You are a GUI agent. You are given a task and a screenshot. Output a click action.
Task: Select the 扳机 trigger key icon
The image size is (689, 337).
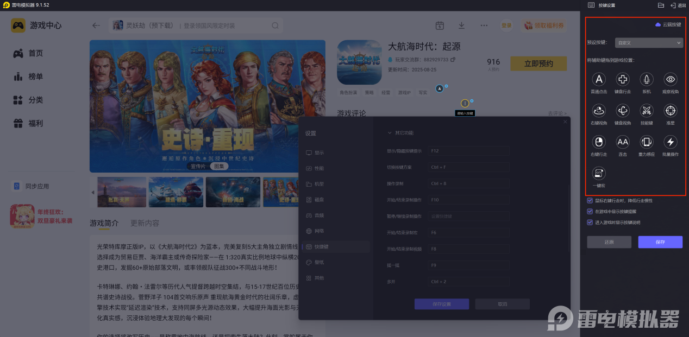[x=647, y=79]
